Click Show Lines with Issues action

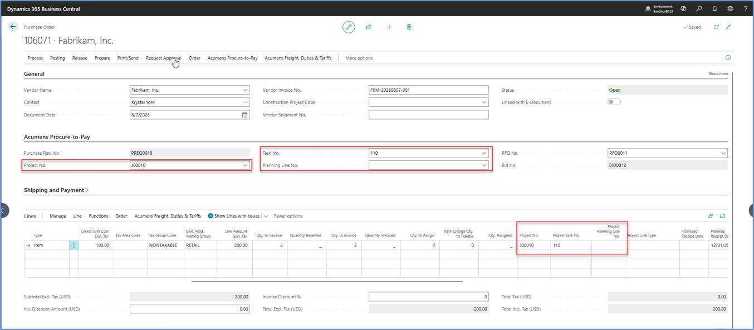pyautogui.click(x=233, y=216)
